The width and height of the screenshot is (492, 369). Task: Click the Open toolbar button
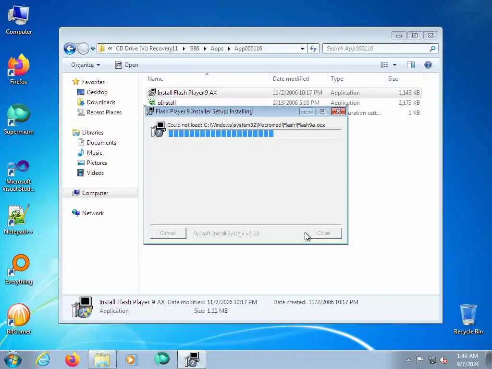coord(127,65)
